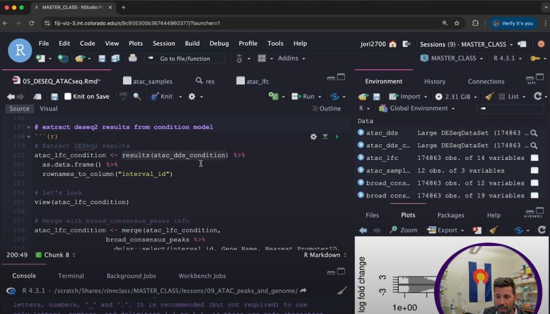Click the new project icon
This screenshot has width=550, height=314.
pyautogui.click(x=63, y=58)
